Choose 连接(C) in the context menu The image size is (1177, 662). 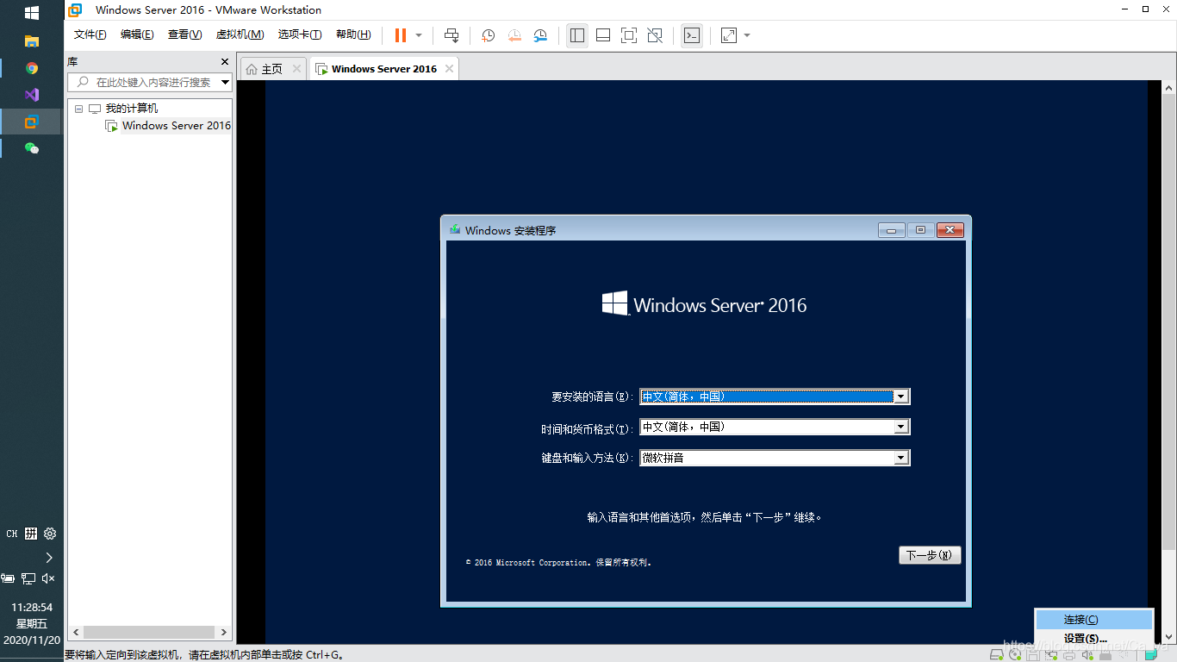(x=1093, y=620)
